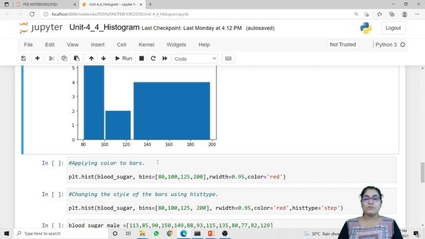Rename notebook title Unit-4_4_Histogram

(104, 27)
